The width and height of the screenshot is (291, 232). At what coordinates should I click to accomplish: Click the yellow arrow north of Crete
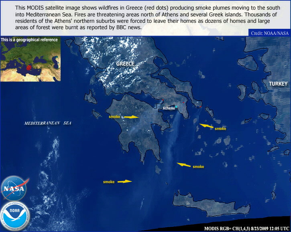(x=184, y=164)
